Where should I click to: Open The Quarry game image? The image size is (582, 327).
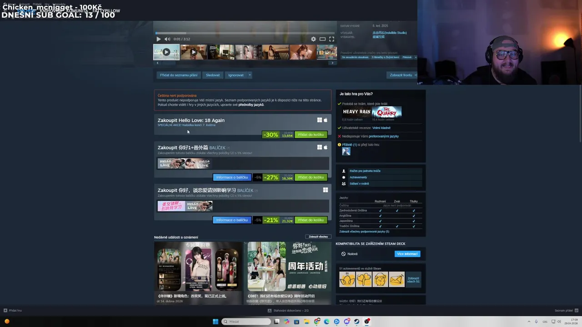(x=387, y=112)
